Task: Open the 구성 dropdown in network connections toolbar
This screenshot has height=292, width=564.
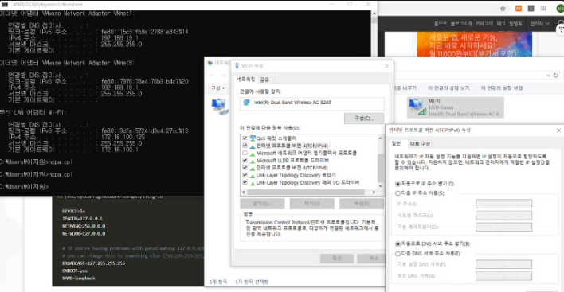Action: (217, 88)
